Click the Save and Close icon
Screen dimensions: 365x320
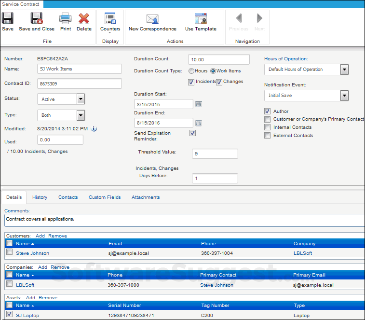click(x=37, y=19)
